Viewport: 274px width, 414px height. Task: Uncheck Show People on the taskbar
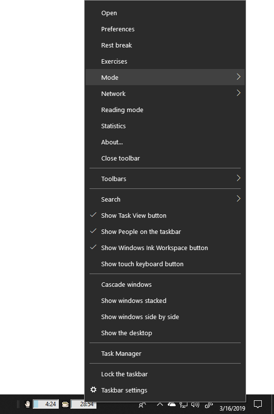click(x=165, y=231)
